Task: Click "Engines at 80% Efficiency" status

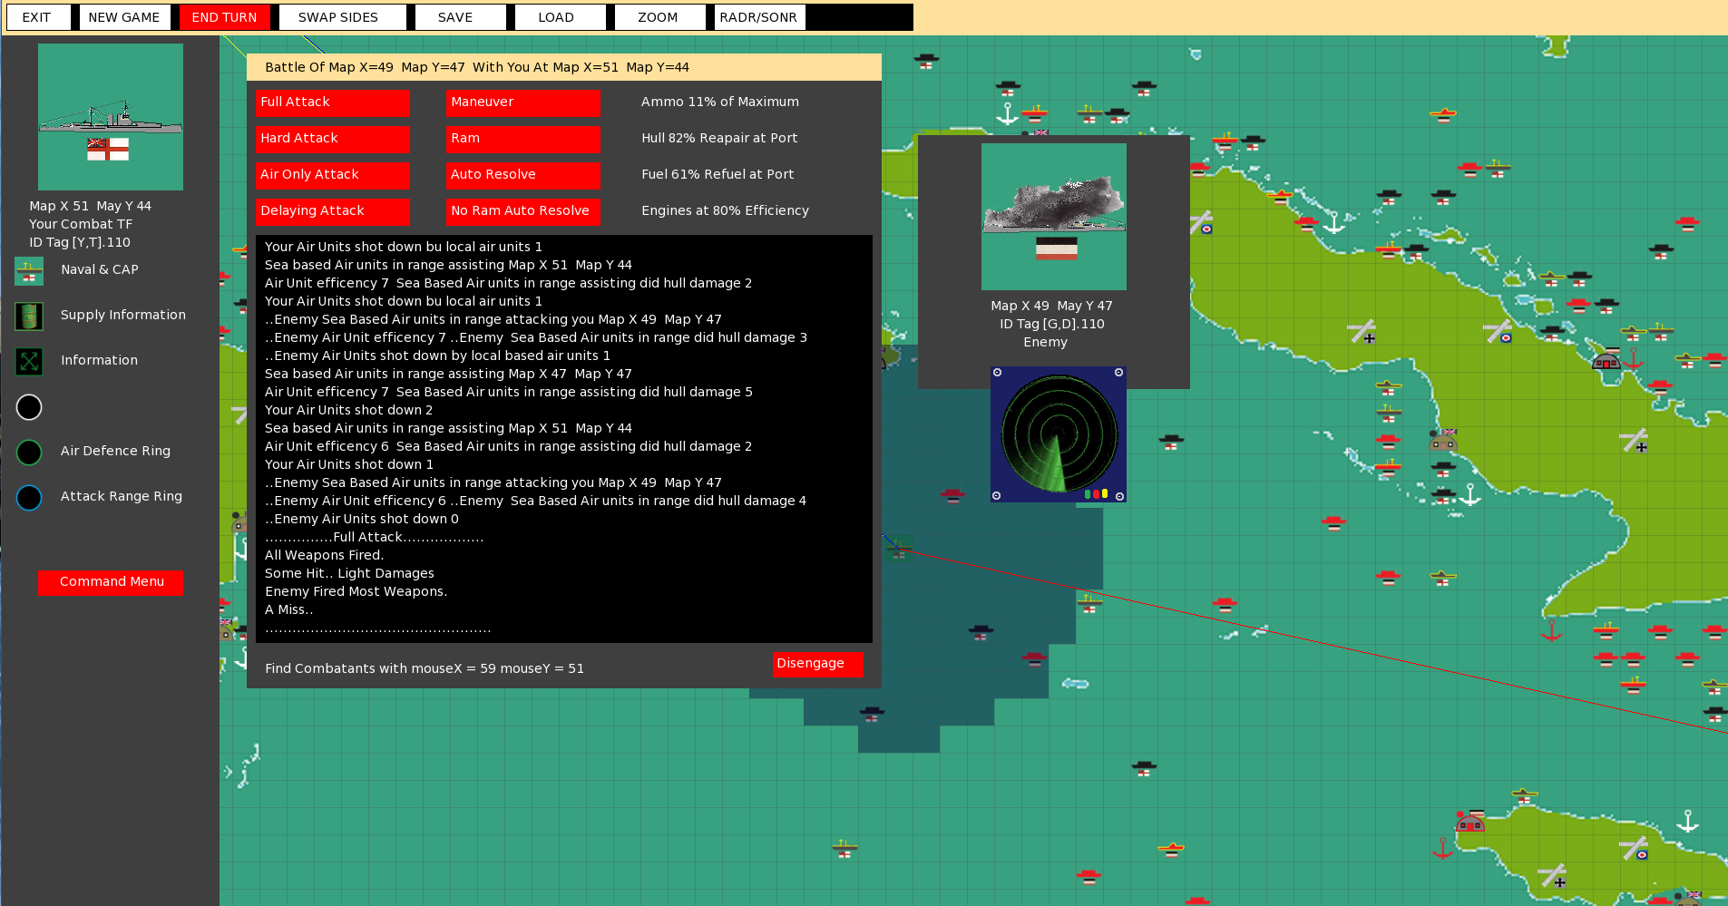Action: (725, 210)
